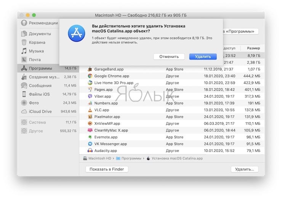This screenshot has height=199, width=282.
Task: Click the Корзина trash icon
Action: (24, 42)
